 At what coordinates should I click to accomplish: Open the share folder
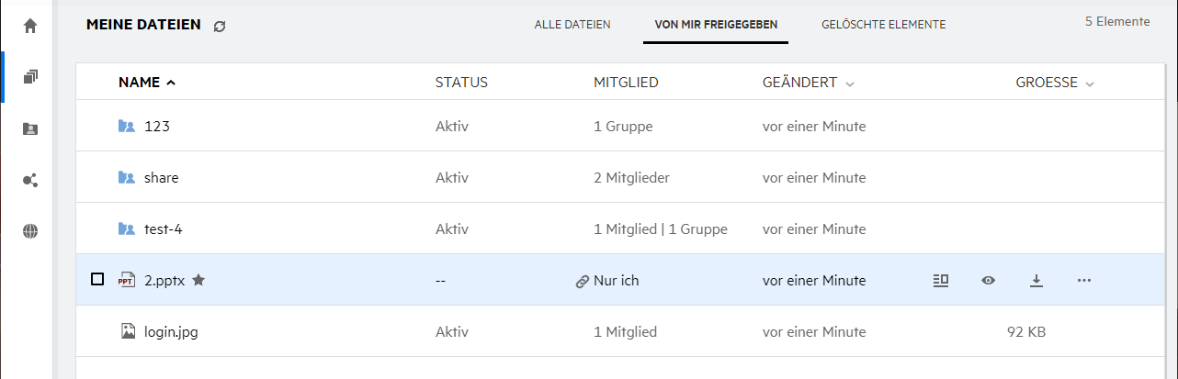(162, 178)
